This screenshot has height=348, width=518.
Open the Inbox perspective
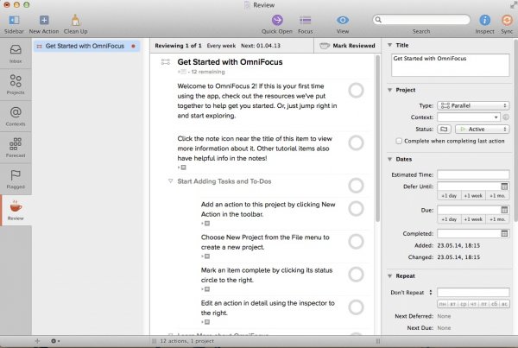pos(16,54)
